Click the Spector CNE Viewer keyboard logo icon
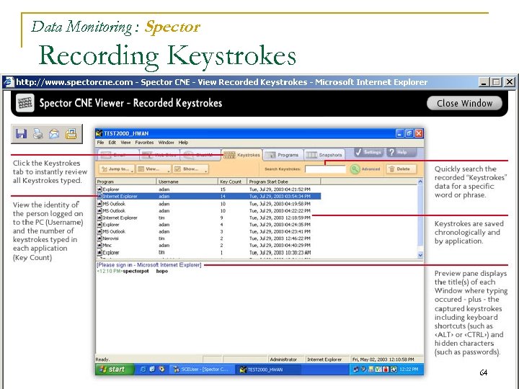The height and width of the screenshot is (389, 519). [x=25, y=103]
